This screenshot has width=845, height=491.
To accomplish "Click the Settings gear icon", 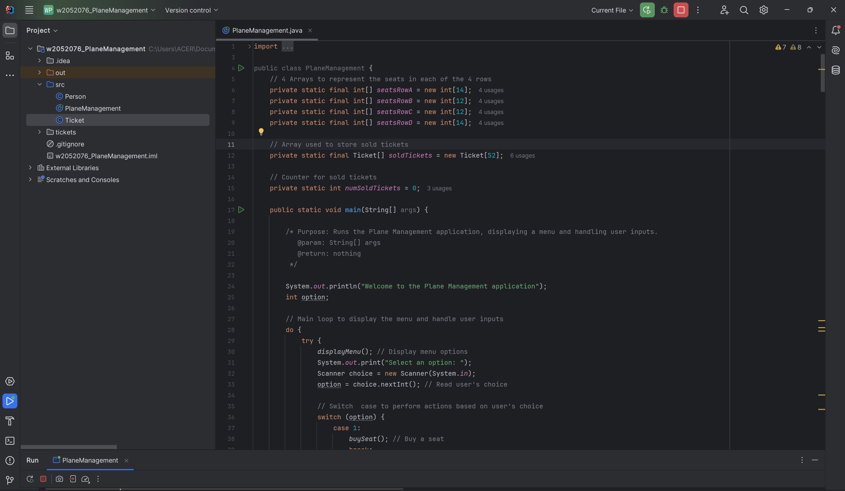I will [764, 10].
